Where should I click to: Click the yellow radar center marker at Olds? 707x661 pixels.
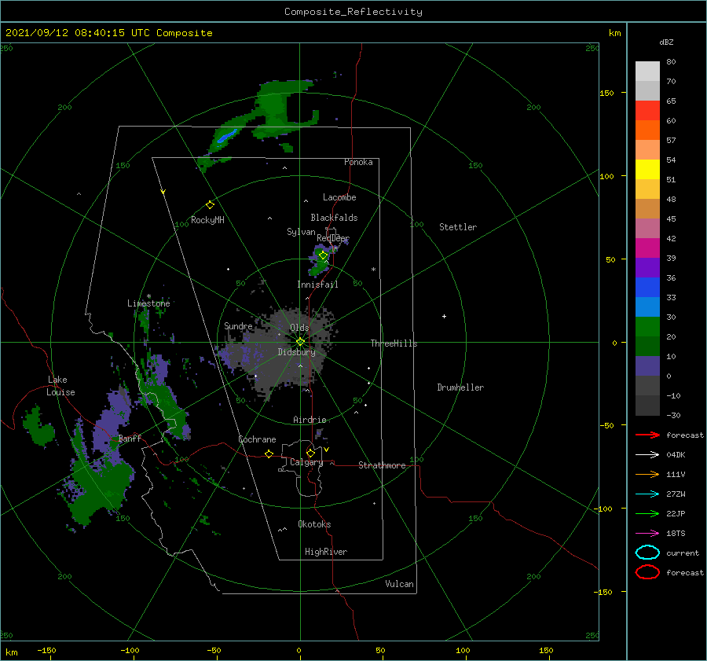300,342
